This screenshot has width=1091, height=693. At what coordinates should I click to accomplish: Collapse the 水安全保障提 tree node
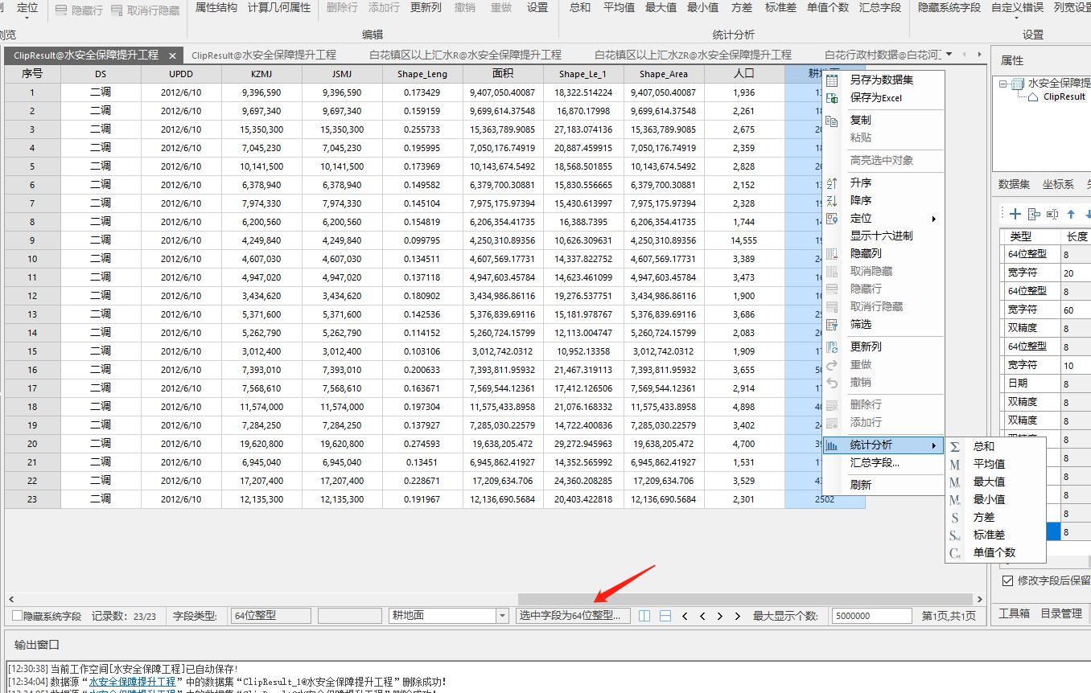point(1003,84)
